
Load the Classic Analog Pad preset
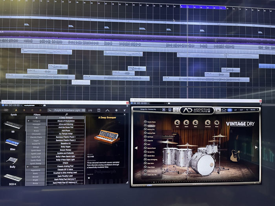coord(66,166)
